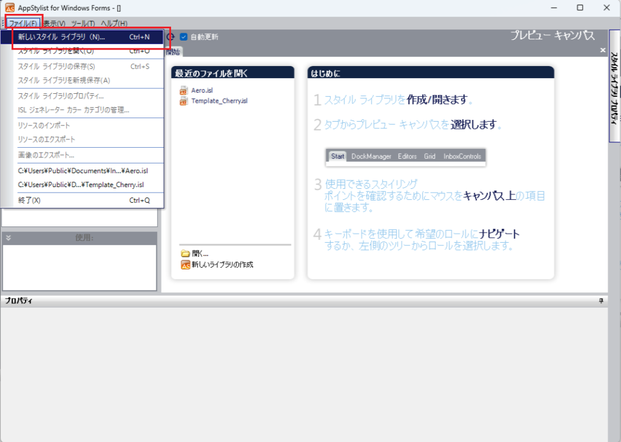Image resolution: width=621 pixels, height=442 pixels.
Task: Switch to the 開始 tab
Action: pyautogui.click(x=173, y=51)
